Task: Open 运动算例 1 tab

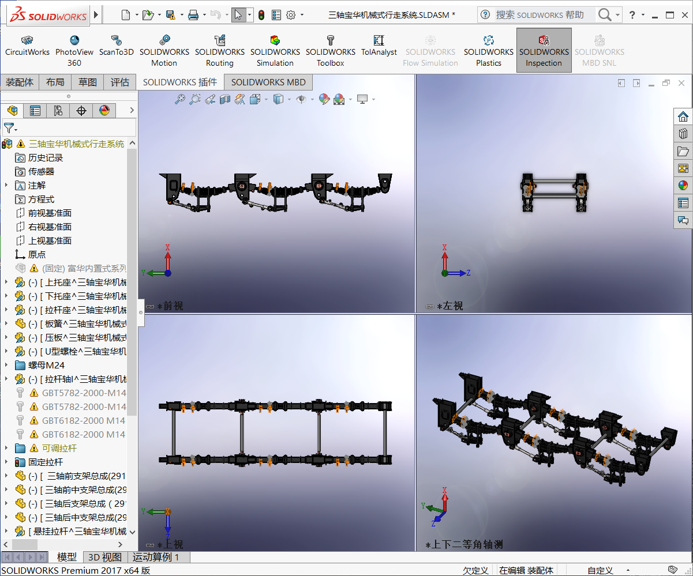Action: pos(156,557)
